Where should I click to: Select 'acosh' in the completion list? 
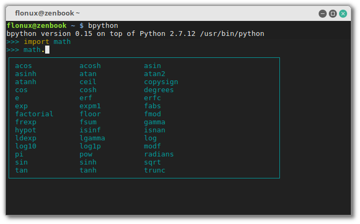tap(90, 66)
